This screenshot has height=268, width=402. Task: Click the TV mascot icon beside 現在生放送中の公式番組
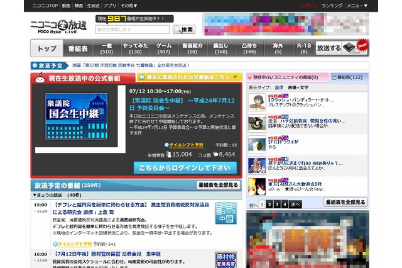coord(40,78)
